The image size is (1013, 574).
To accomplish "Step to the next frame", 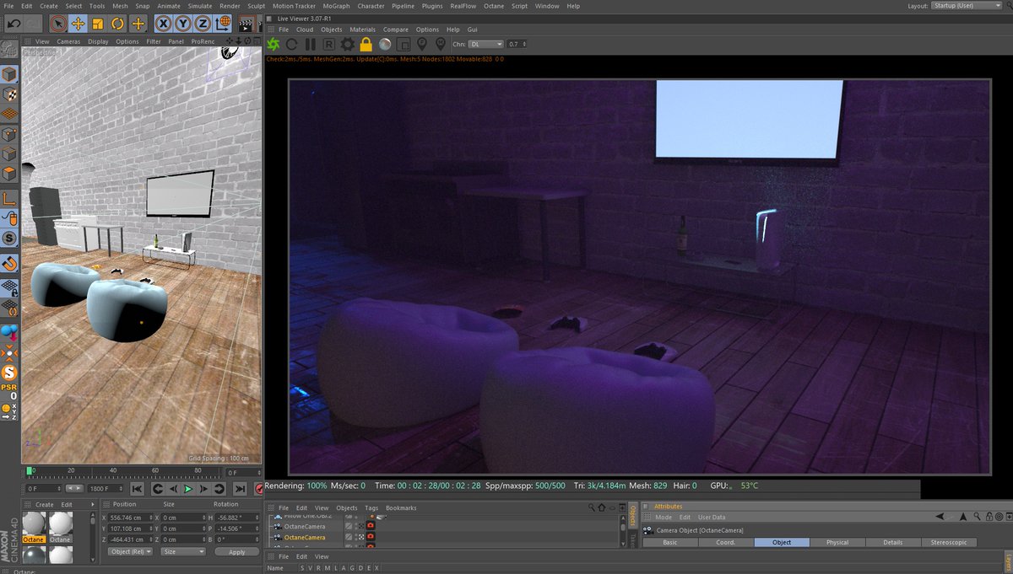I will (x=204, y=489).
